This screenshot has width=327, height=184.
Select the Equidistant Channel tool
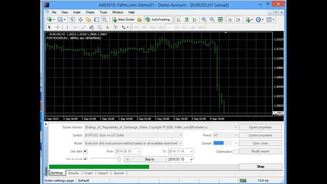tap(91, 27)
